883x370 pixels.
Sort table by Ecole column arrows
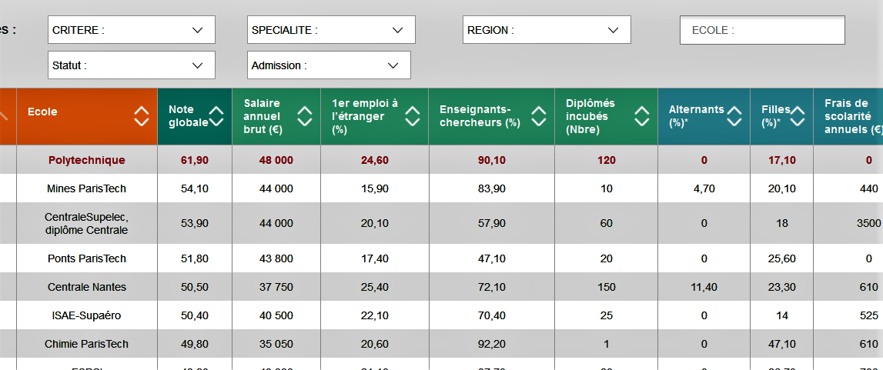coord(142,116)
